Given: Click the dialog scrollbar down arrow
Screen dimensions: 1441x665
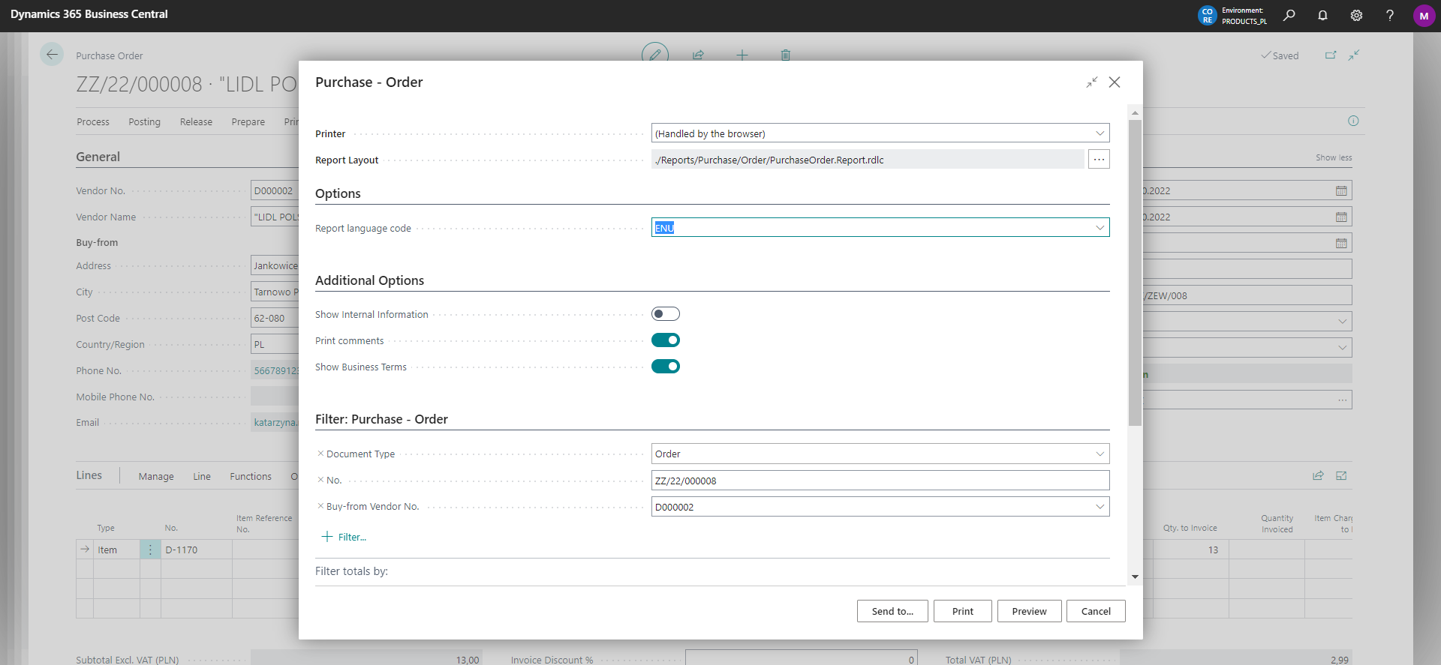Looking at the screenshot, I should (1135, 577).
